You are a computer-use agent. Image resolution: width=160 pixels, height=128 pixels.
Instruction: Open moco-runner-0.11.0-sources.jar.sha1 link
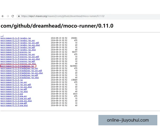(18, 64)
